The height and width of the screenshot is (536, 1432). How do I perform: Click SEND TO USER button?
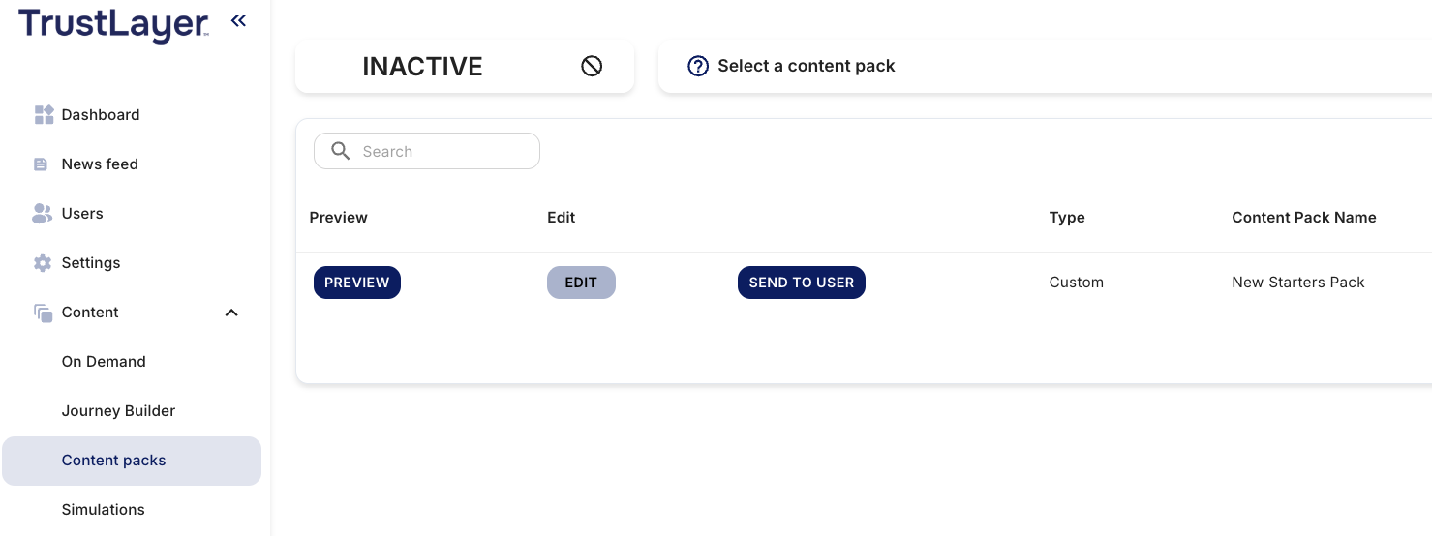click(801, 283)
